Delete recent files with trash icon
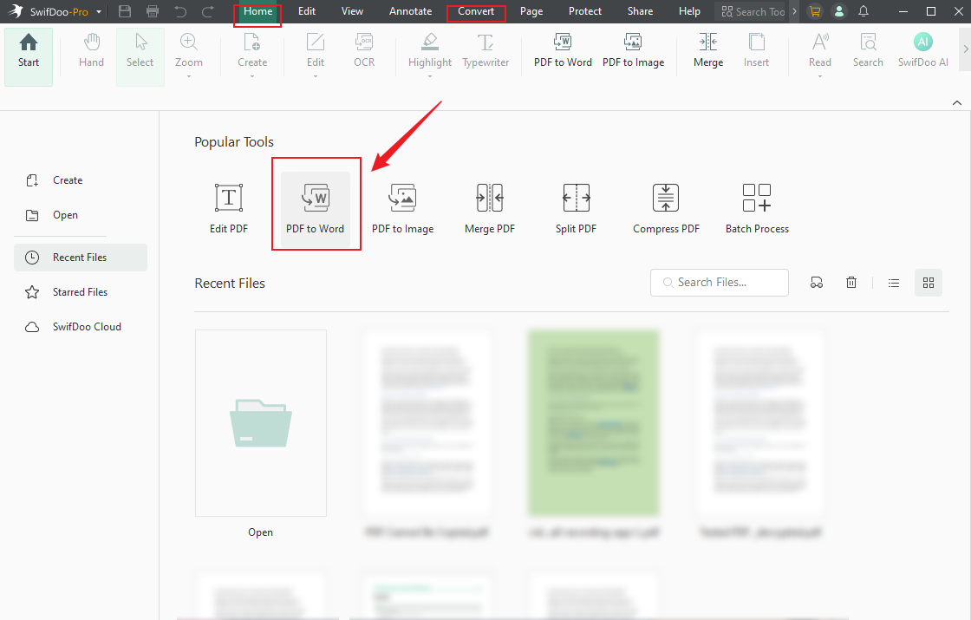This screenshot has height=620, width=971. (851, 283)
